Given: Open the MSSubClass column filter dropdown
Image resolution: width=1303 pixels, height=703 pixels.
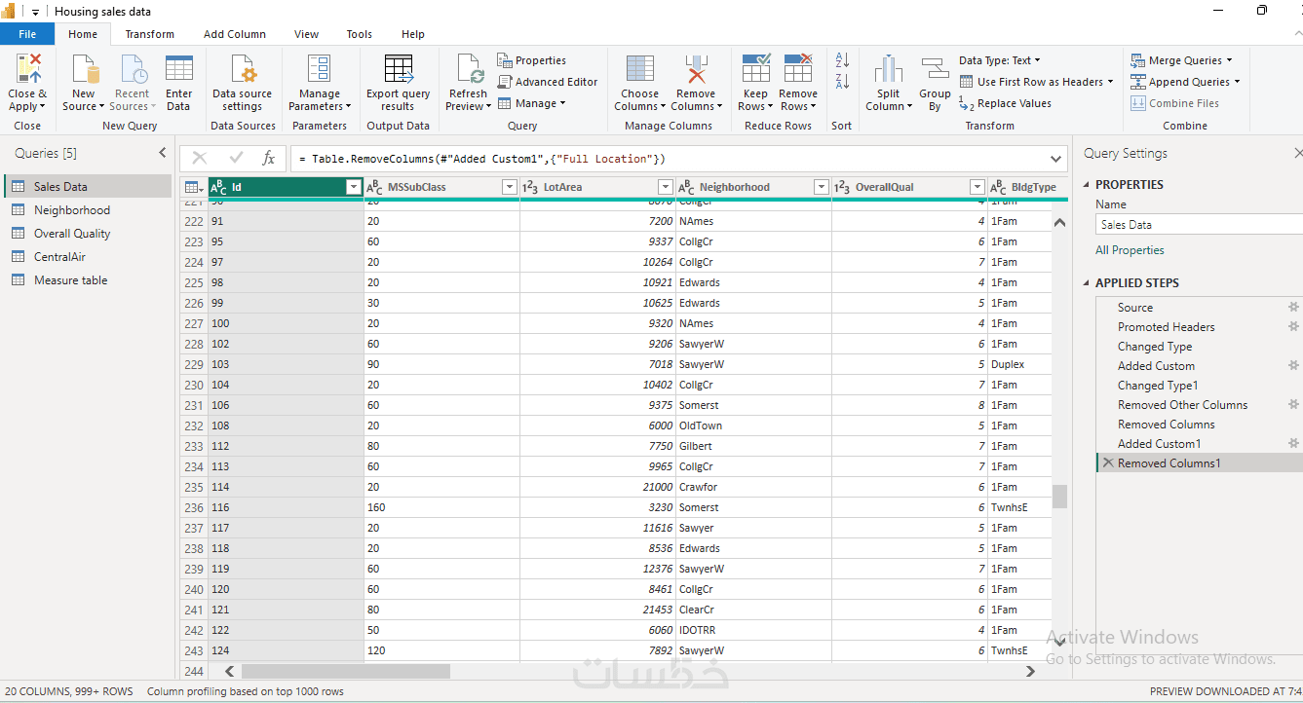Looking at the screenshot, I should tap(510, 187).
